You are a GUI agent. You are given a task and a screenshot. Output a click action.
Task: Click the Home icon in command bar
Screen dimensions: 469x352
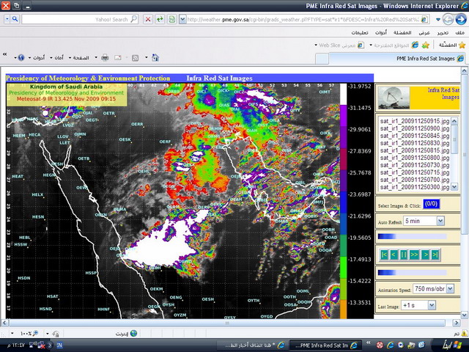pyautogui.click(x=155, y=57)
